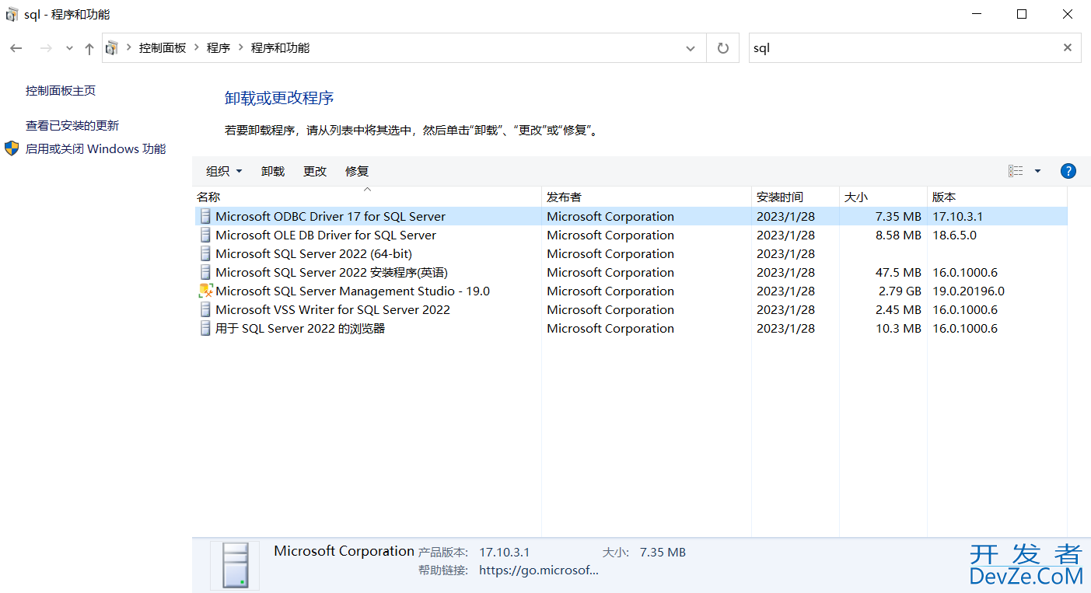Click the 控制面板 breadcrumb
Screen dimensions: 1091x593
163,48
